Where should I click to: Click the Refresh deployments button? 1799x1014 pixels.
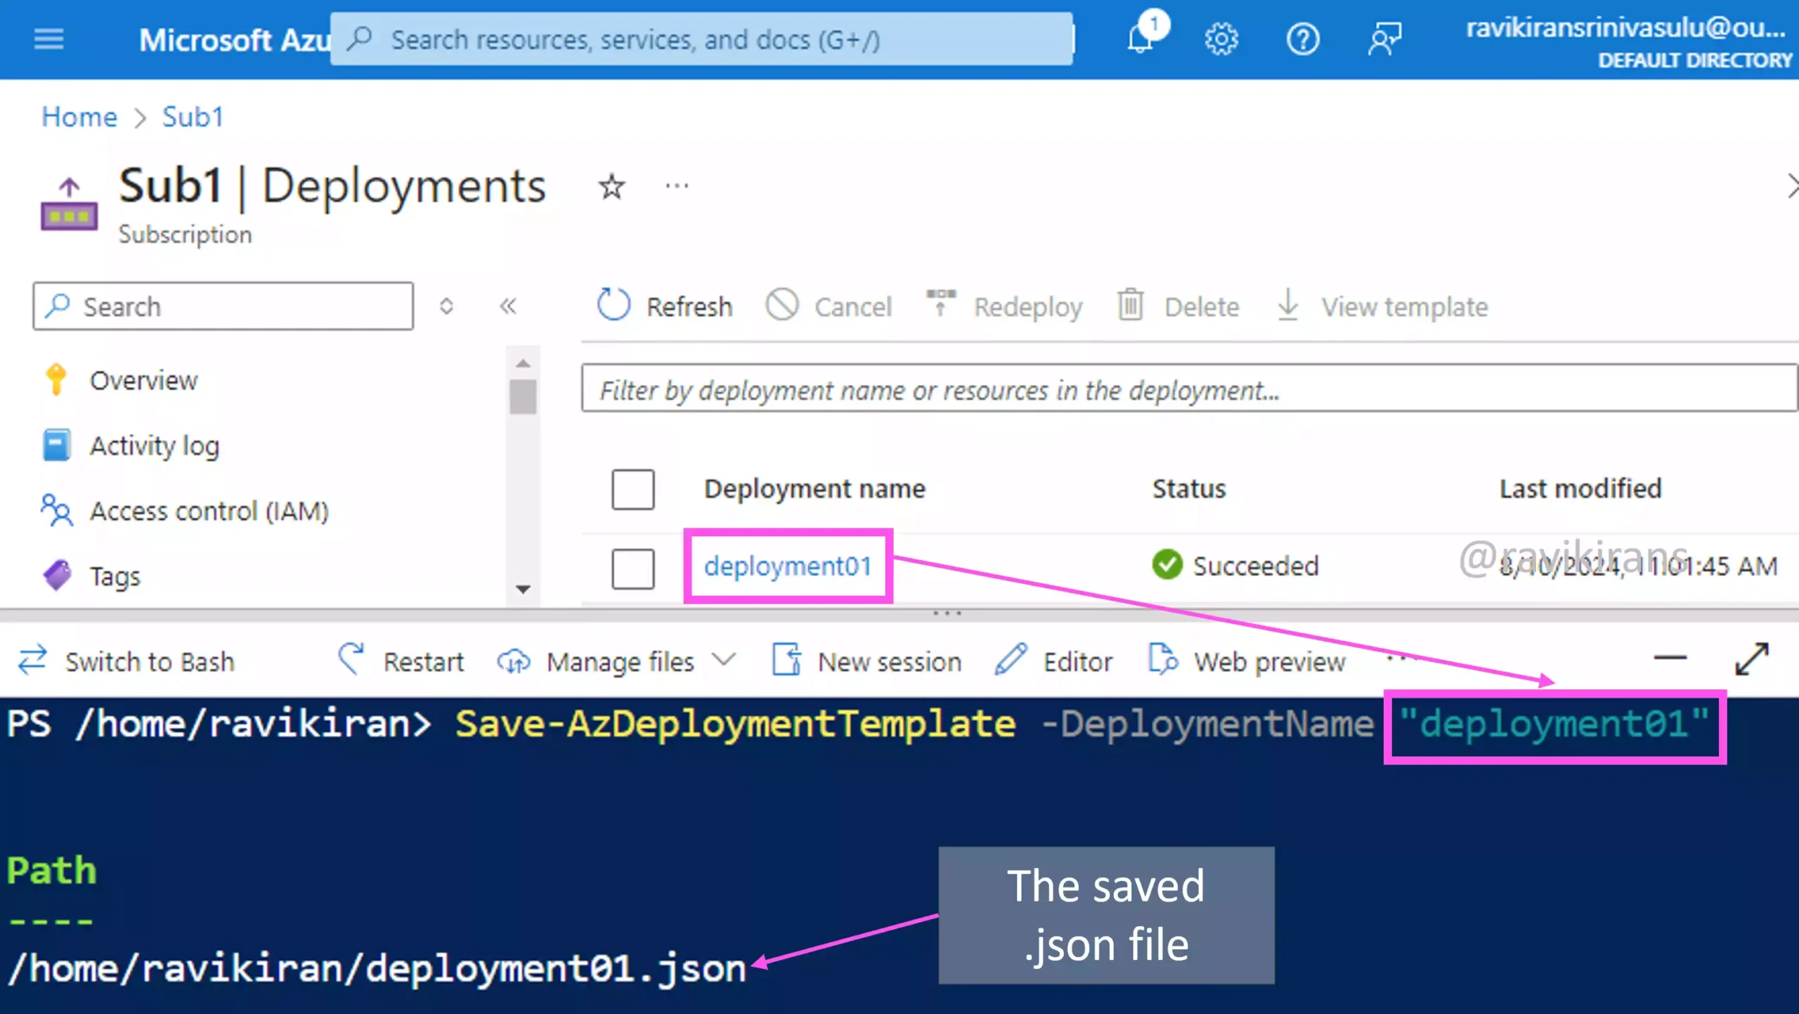point(665,306)
